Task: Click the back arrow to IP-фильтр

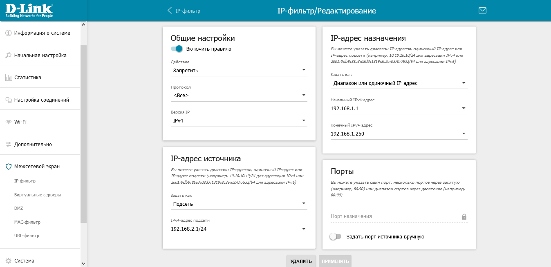Action: (170, 11)
